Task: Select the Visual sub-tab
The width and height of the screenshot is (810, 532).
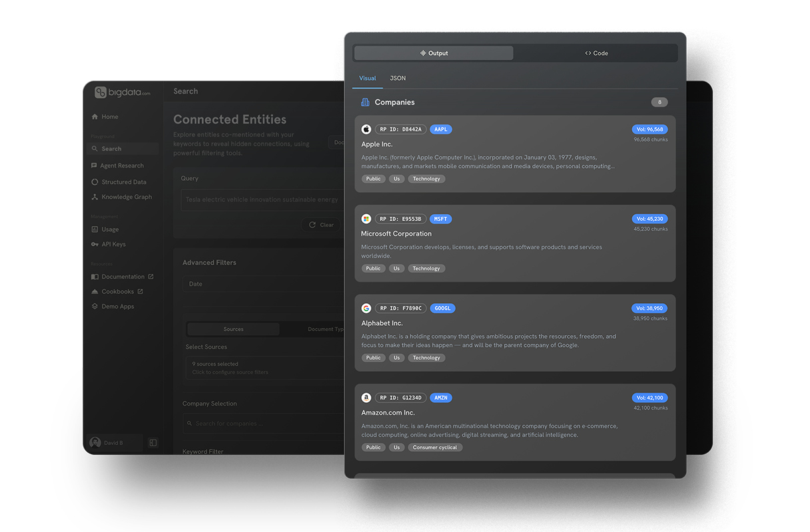Action: [x=368, y=78]
